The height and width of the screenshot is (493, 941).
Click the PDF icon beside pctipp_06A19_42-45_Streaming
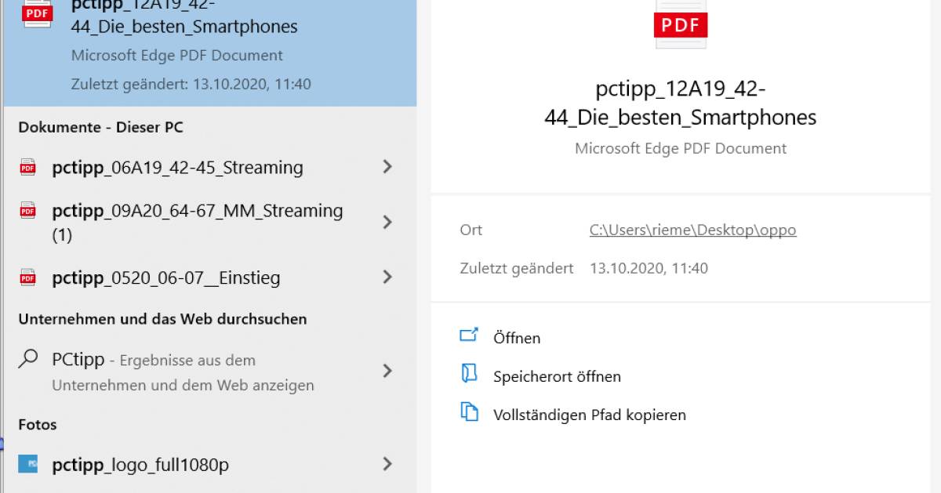pyautogui.click(x=28, y=167)
